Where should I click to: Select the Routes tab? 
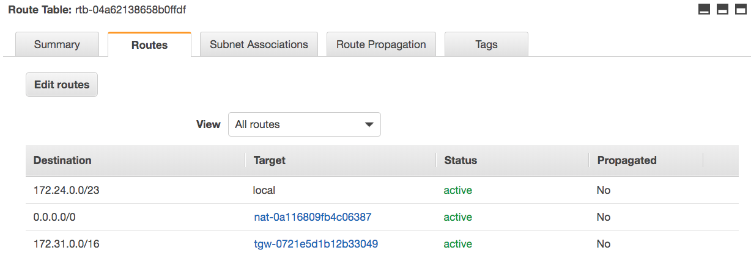coord(149,45)
